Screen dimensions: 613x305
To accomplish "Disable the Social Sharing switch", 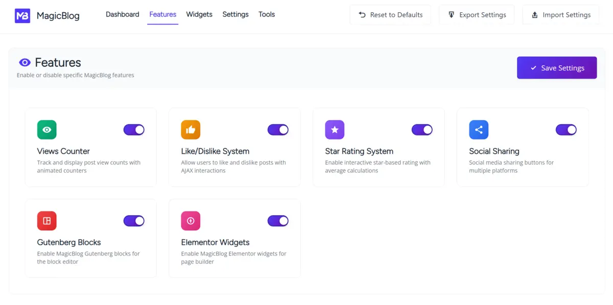I will tap(566, 130).
